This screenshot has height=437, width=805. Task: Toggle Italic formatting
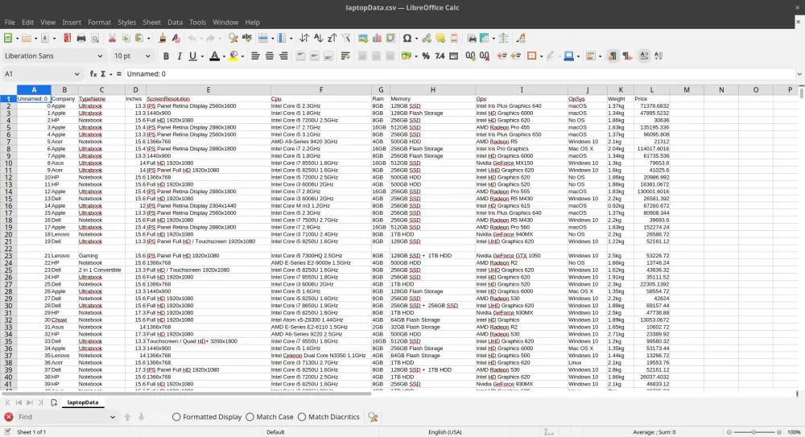coord(180,56)
